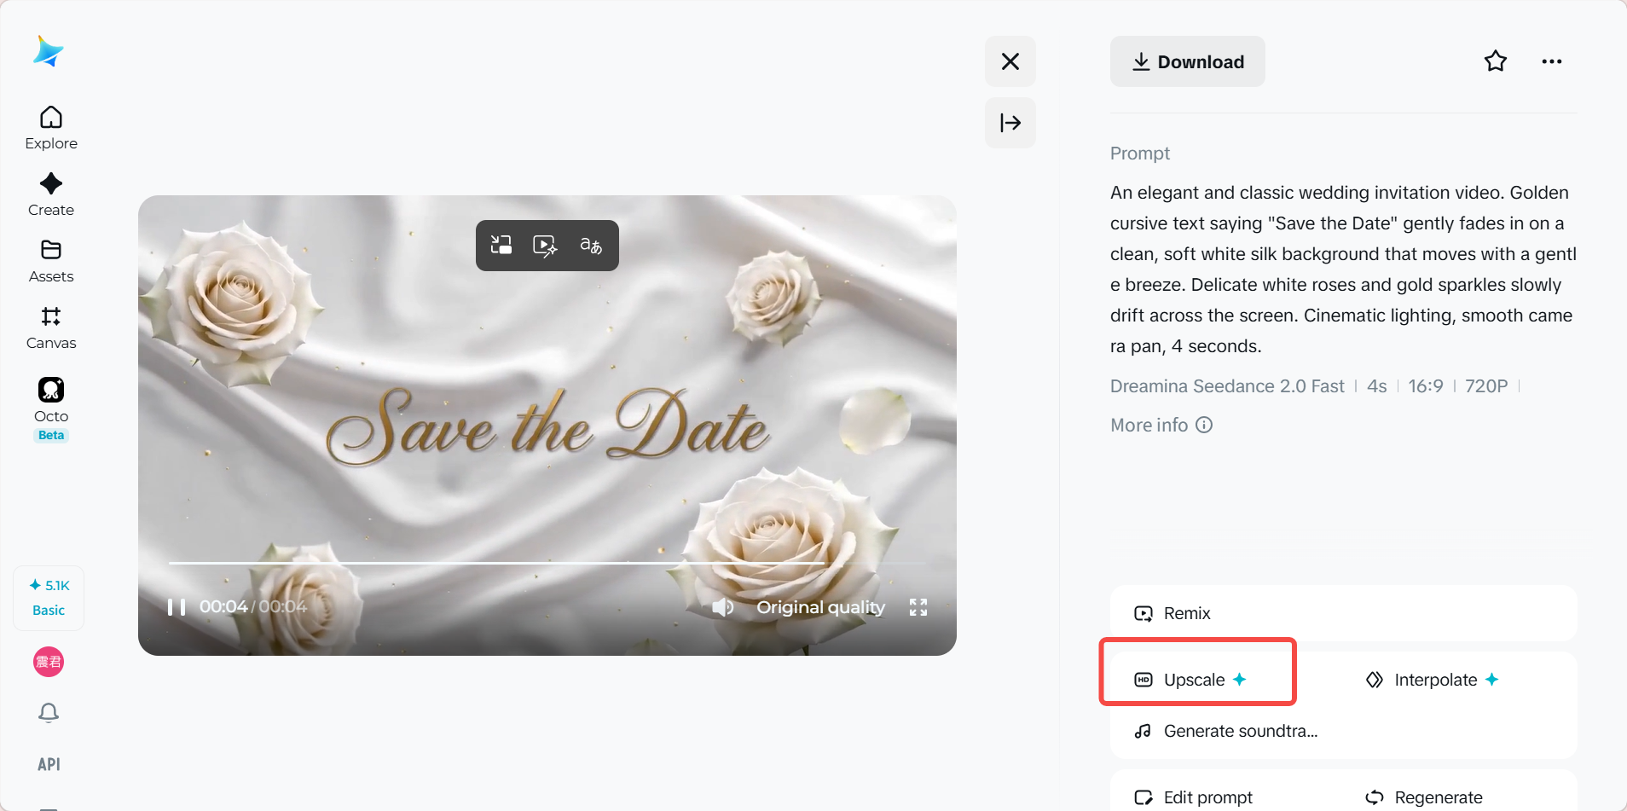Viewport: 1627px width, 811px height.
Task: Click the picture-in-picture style icon on the video
Action: pos(501,246)
